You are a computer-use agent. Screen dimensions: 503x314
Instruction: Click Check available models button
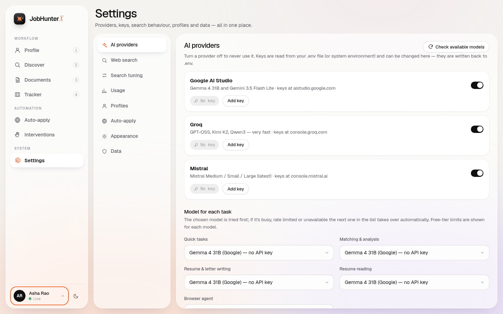coord(456,47)
